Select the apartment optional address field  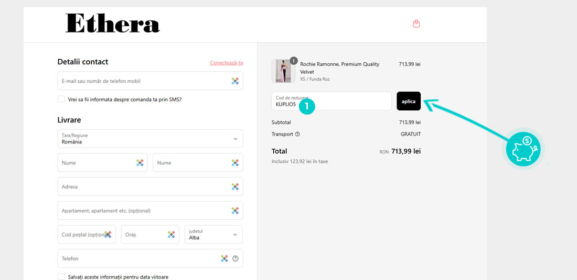tap(142, 211)
